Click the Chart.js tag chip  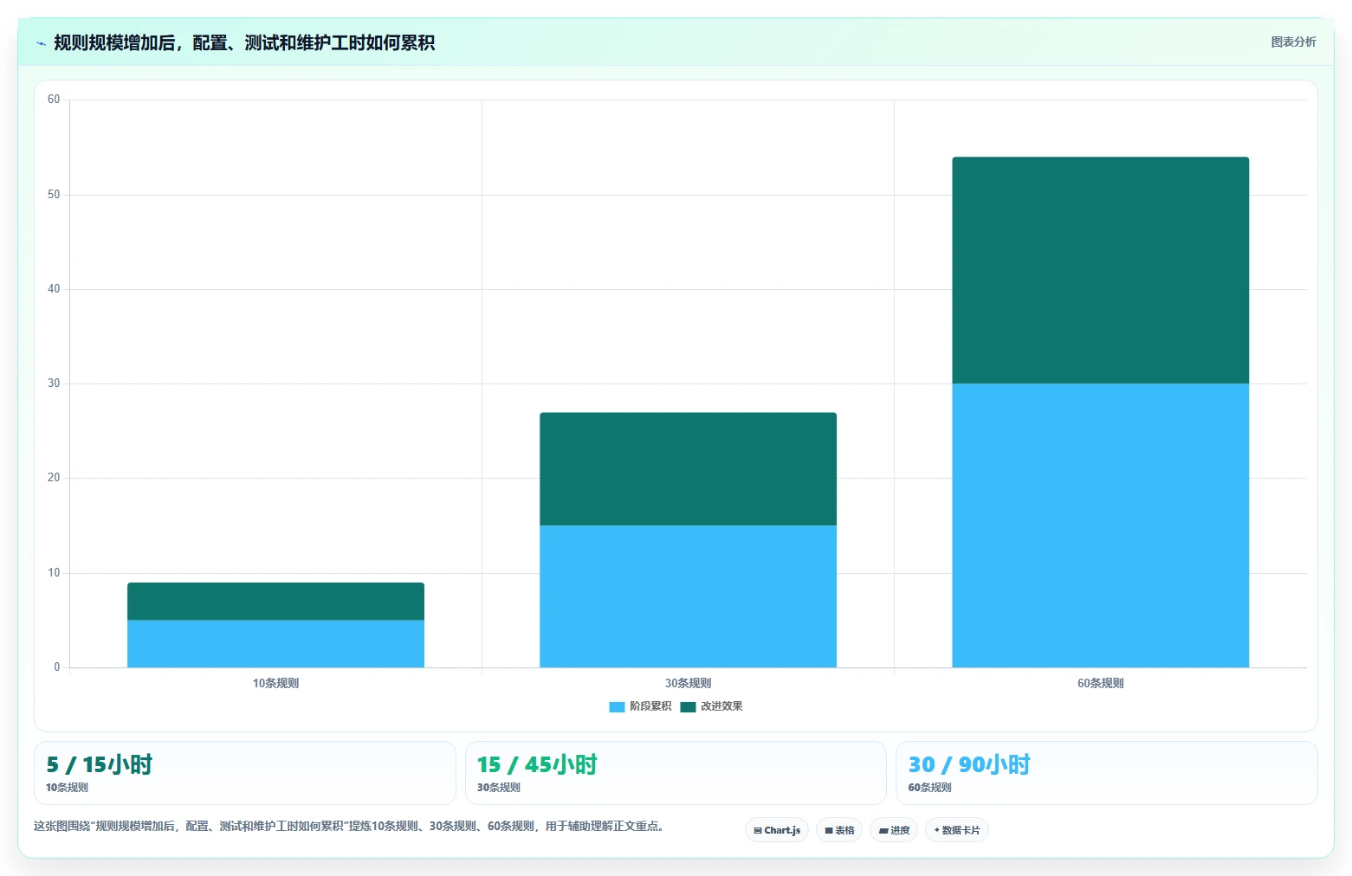(x=777, y=830)
